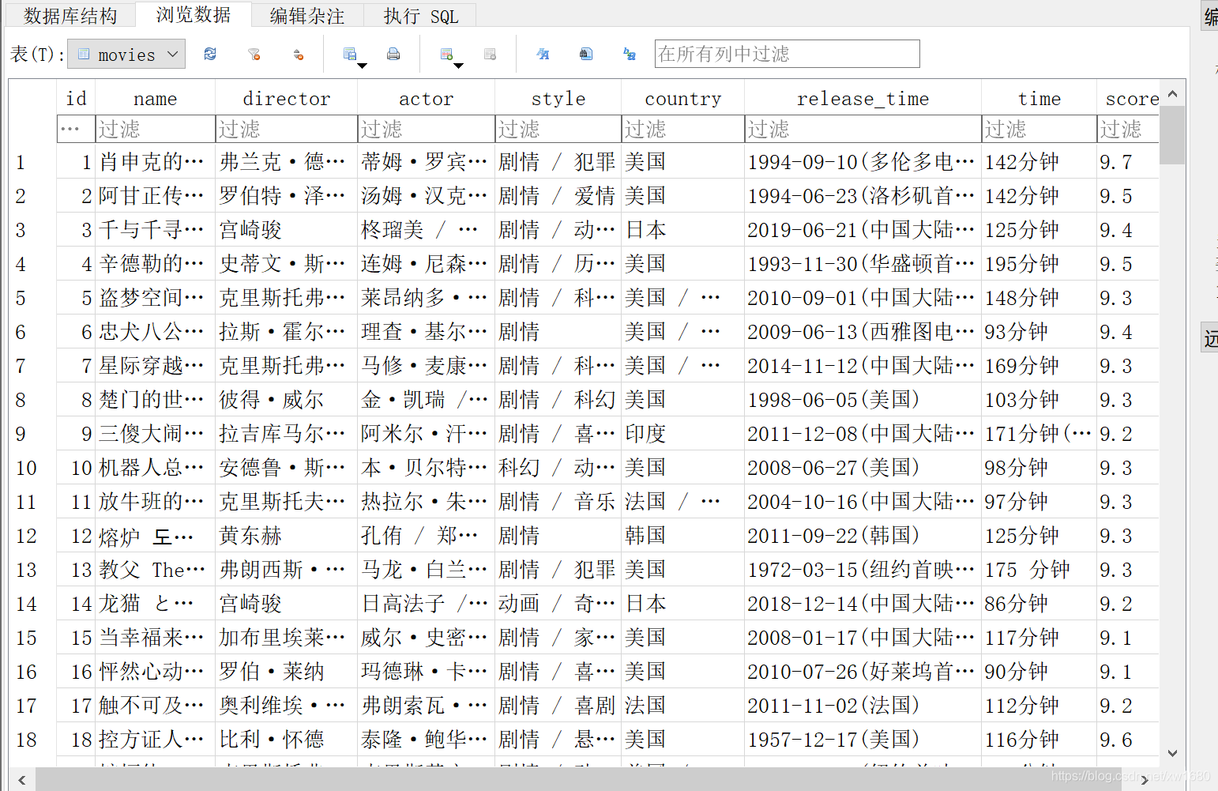Sort by the country column header

pos(682,98)
